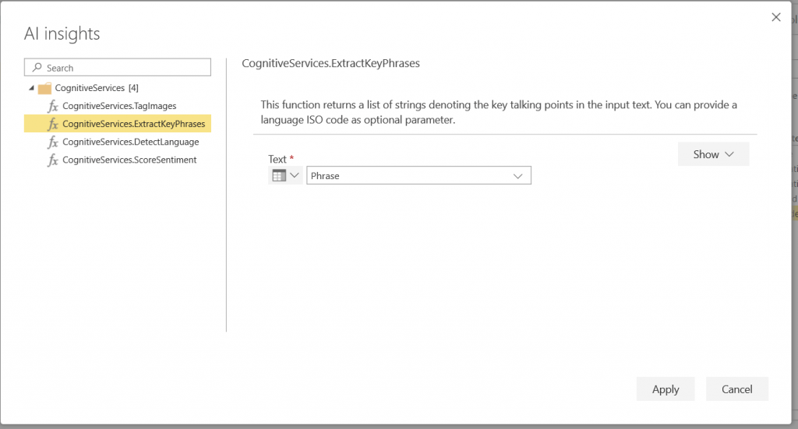Viewport: 798px width, 429px height.
Task: Click the CognitiveServices.ExtractKeyPhrases heading text
Action: click(x=330, y=63)
